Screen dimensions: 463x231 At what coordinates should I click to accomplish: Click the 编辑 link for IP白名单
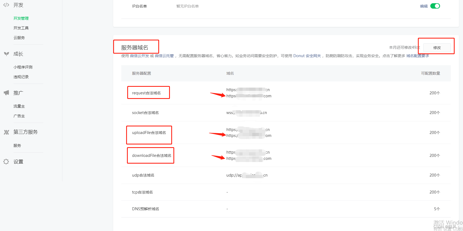(424, 6)
